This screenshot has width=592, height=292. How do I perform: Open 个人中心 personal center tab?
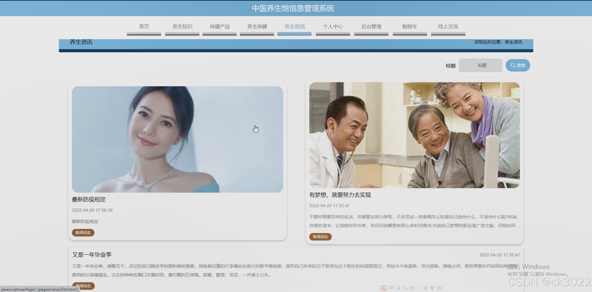pos(333,26)
